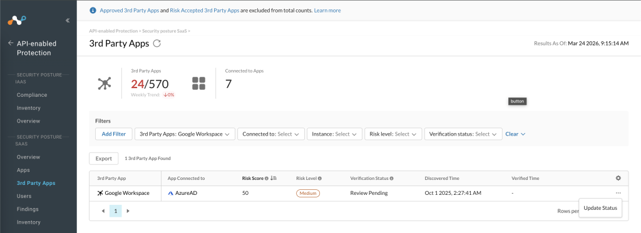
Task: Click risk score value 50
Action: coord(245,193)
